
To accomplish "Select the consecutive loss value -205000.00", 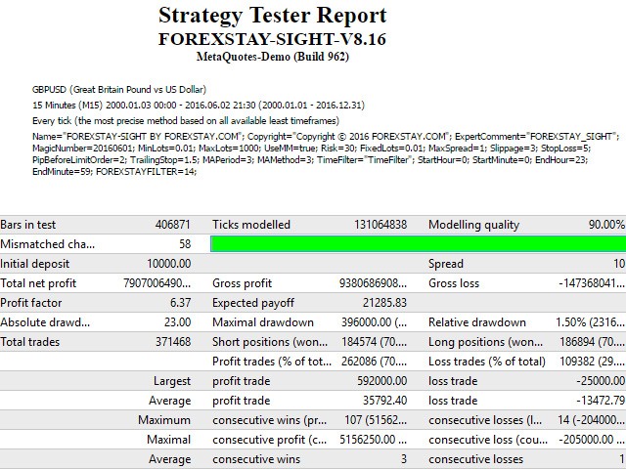I will (592, 440).
